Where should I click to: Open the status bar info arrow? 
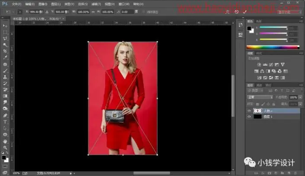[71, 173]
